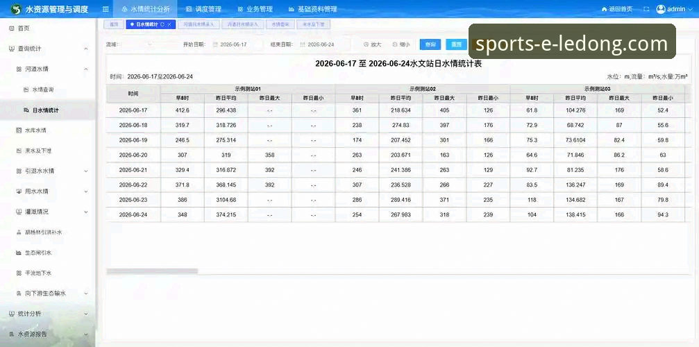Click the 来水及下泄 sidebar icon
Image resolution: width=699 pixels, height=347 pixels.
click(19, 151)
